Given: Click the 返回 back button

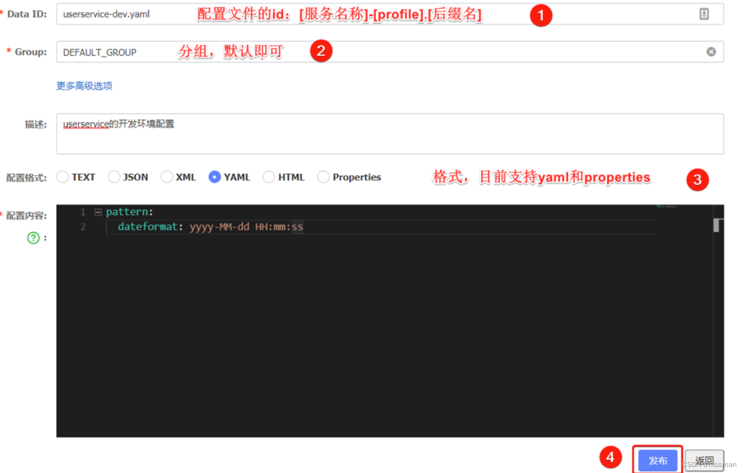Looking at the screenshot, I should click(705, 461).
